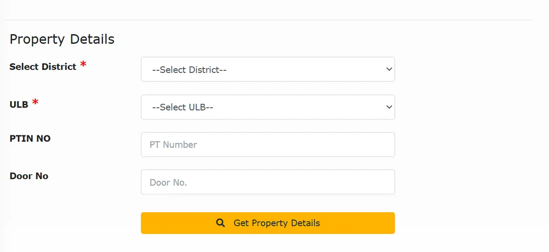Viewport: 549px width, 252px height.
Task: Focus the PT Number input field
Action: (268, 145)
